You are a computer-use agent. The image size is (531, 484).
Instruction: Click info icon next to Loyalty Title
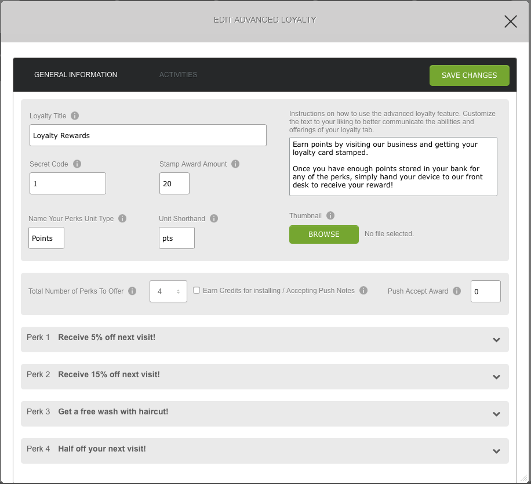coord(75,115)
